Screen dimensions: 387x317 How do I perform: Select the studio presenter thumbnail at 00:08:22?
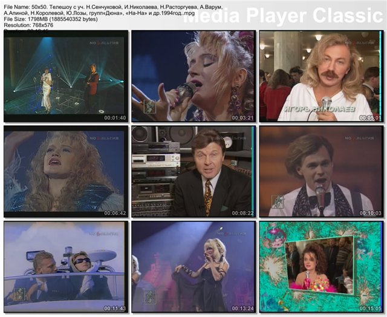[x=193, y=172]
